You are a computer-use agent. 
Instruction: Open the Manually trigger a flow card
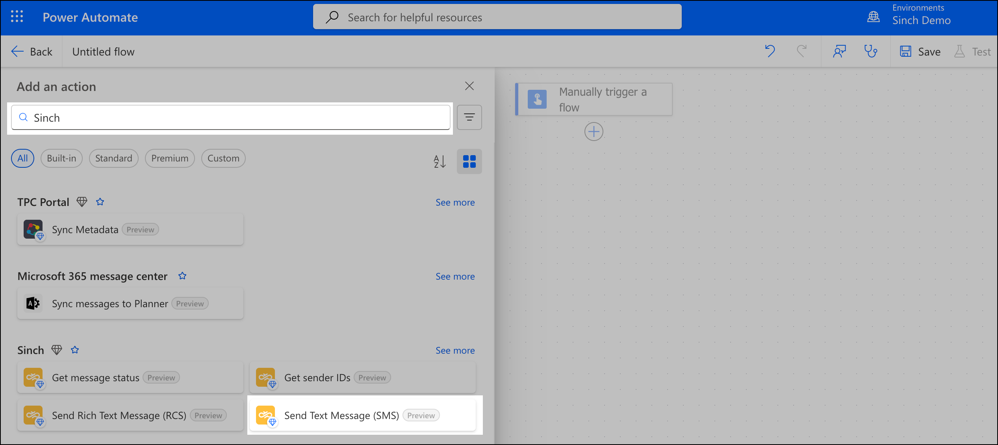[594, 99]
